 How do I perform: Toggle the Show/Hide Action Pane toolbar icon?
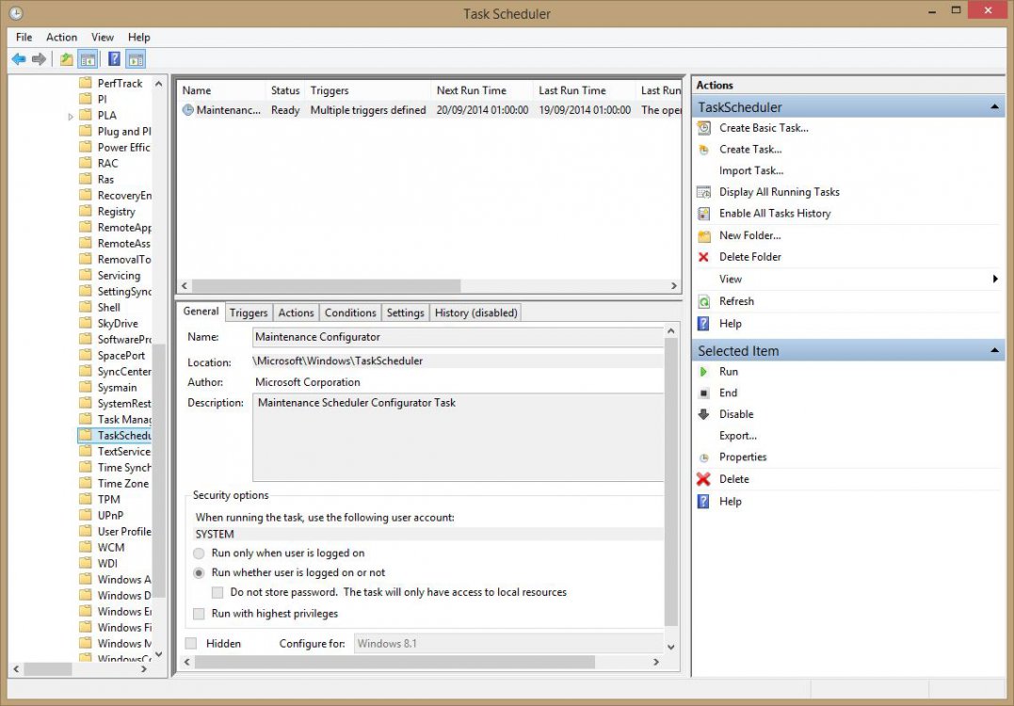[x=136, y=59]
